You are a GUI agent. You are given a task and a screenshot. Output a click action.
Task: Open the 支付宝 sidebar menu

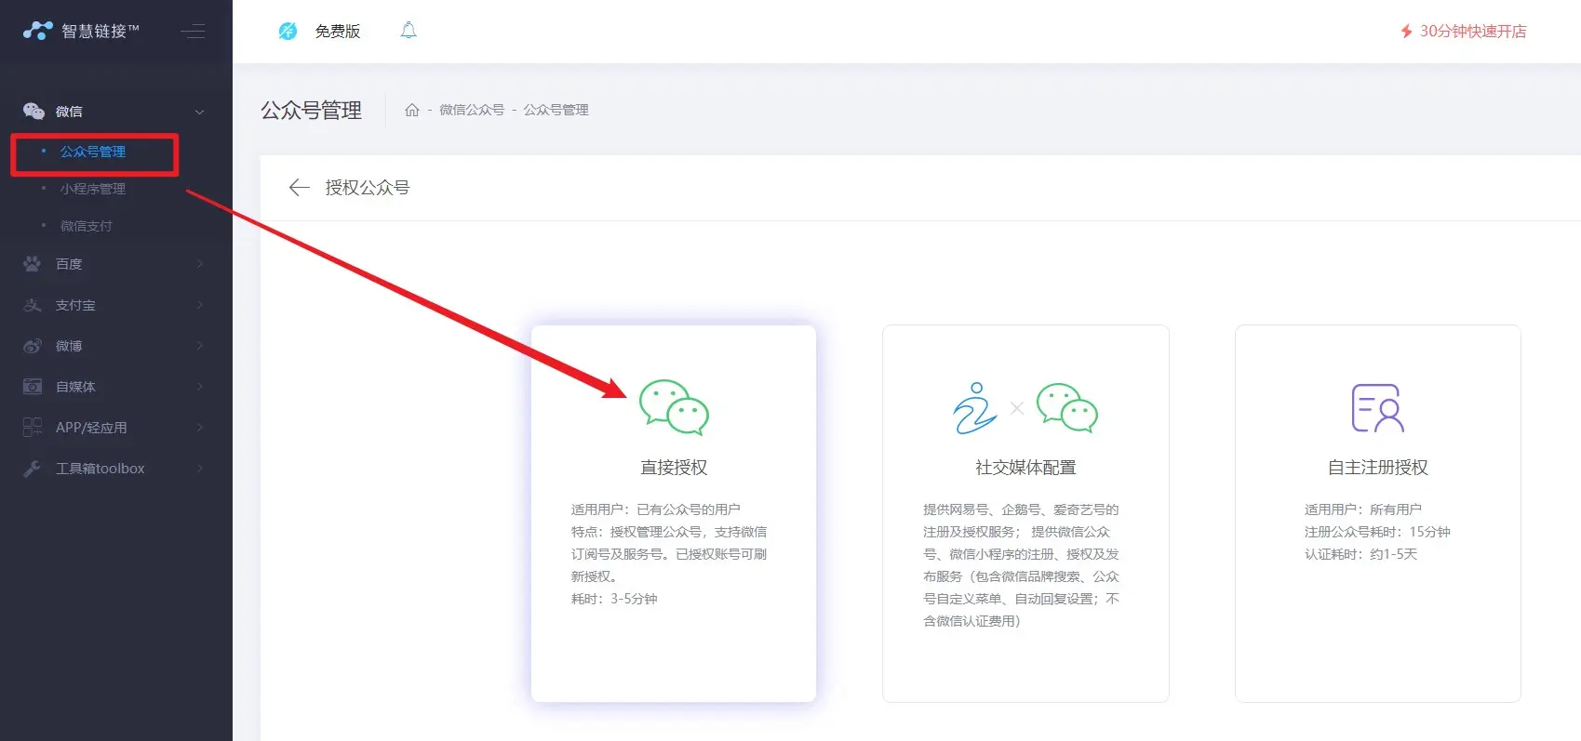pyautogui.click(x=75, y=305)
